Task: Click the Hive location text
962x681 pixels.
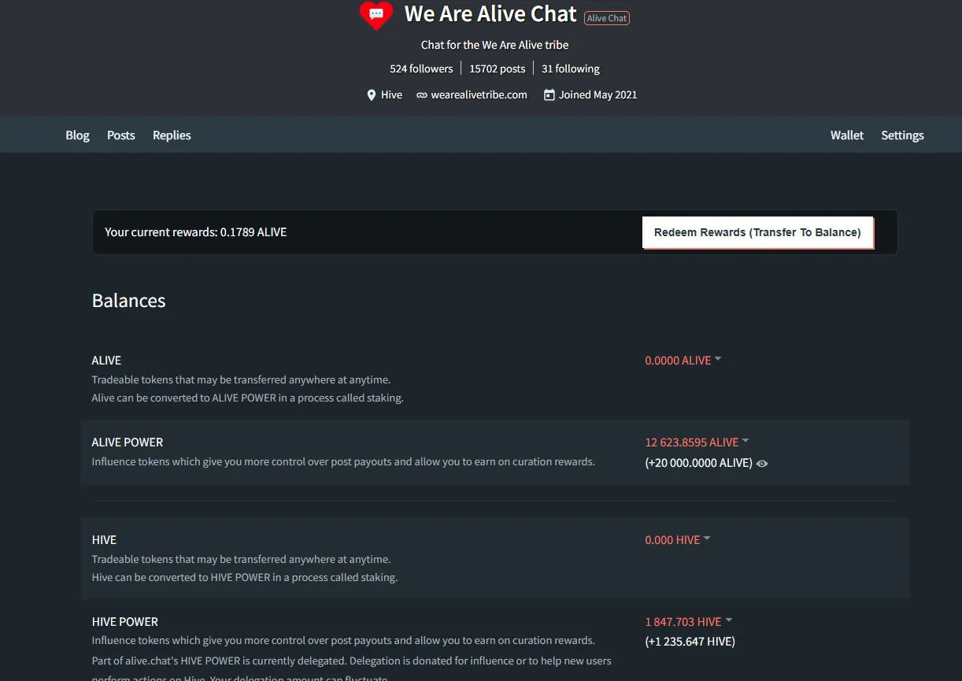Action: pos(391,95)
